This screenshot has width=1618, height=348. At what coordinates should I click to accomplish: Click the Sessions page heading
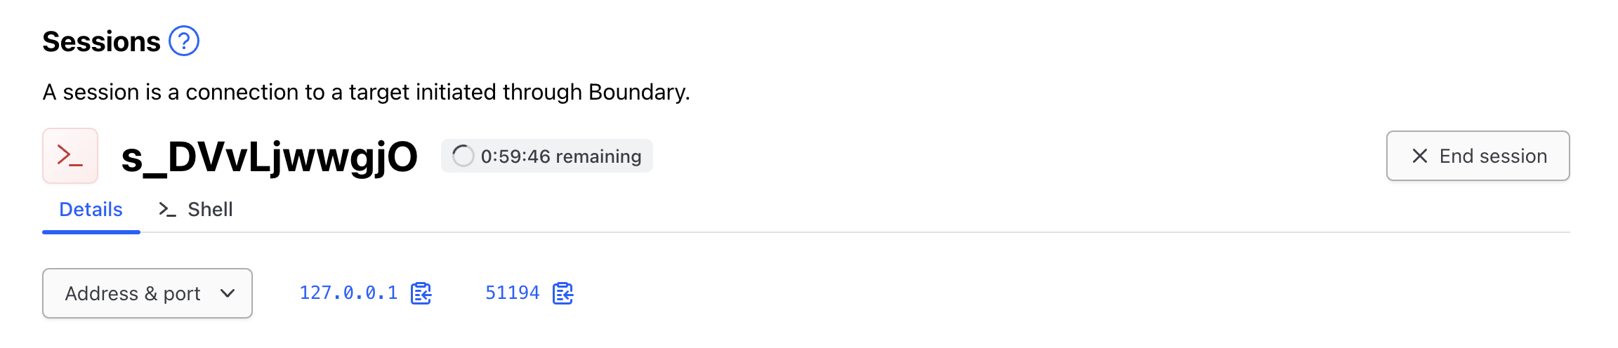pos(102,42)
